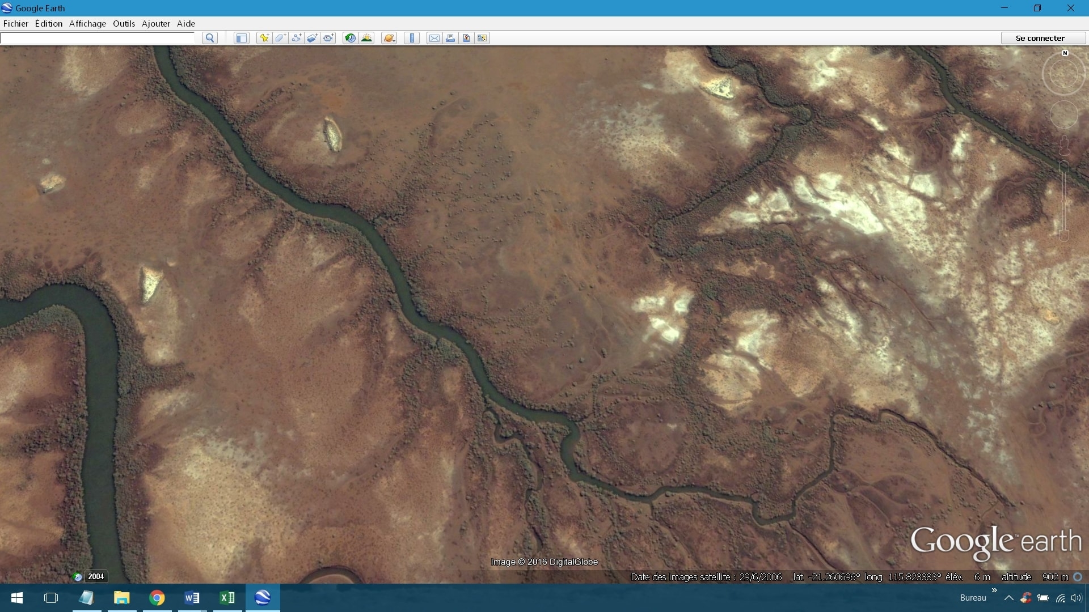Toggle historical imagery clock button
This screenshot has height=612, width=1089.
[x=351, y=38]
